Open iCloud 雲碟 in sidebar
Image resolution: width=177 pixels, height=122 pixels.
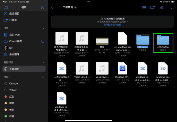click(x=15, y=41)
